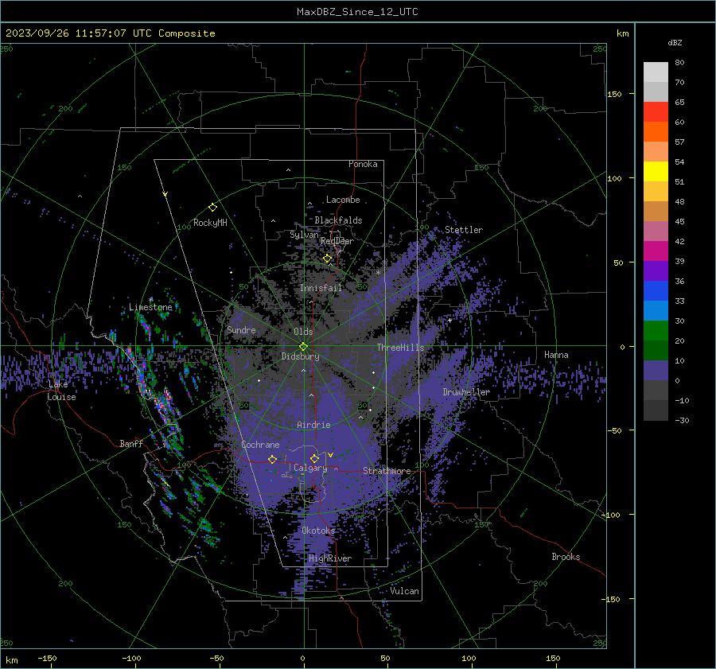The height and width of the screenshot is (669, 716).
Task: Select the Didsbury label
Action: pyautogui.click(x=300, y=356)
